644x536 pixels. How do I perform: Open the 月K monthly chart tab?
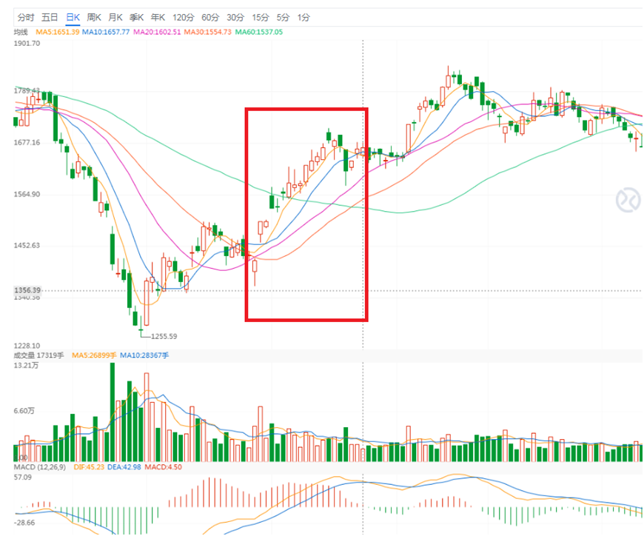115,17
